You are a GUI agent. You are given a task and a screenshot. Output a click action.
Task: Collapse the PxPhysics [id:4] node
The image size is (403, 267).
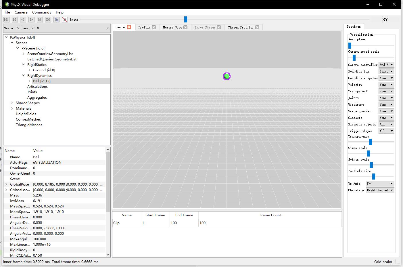click(6, 37)
